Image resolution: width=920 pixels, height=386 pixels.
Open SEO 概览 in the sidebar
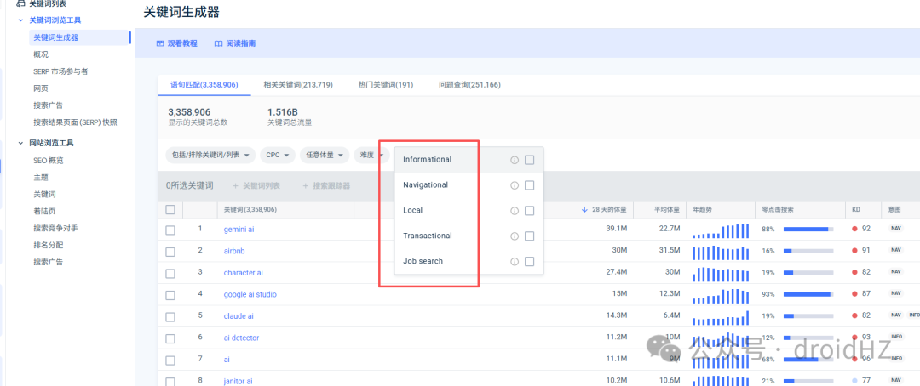coord(48,161)
